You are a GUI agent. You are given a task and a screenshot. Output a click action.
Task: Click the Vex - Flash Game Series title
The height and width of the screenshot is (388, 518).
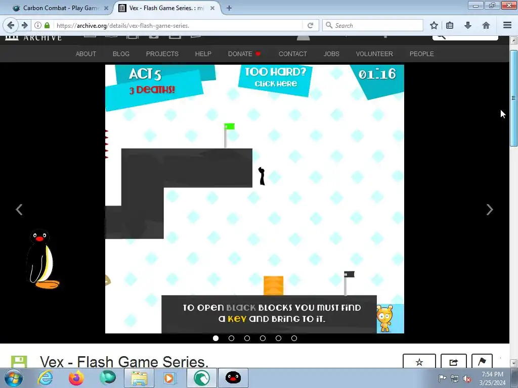click(124, 362)
